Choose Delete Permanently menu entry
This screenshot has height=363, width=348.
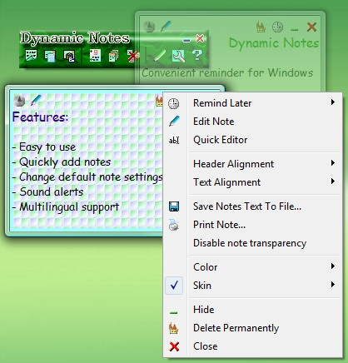coord(252,328)
